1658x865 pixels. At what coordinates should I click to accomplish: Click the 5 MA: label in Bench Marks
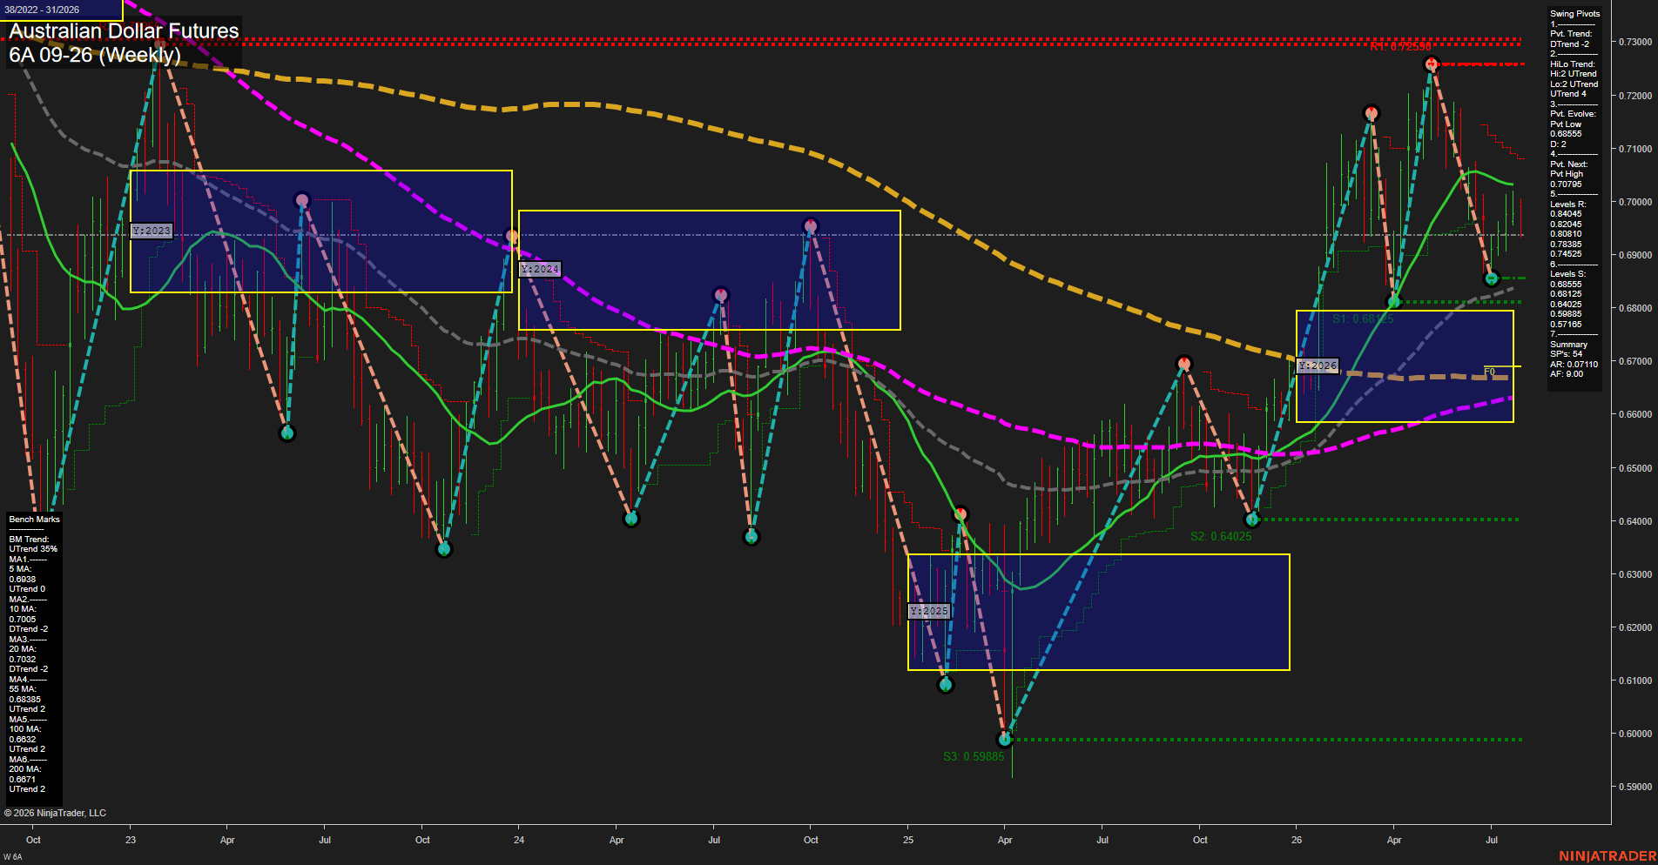pos(20,569)
